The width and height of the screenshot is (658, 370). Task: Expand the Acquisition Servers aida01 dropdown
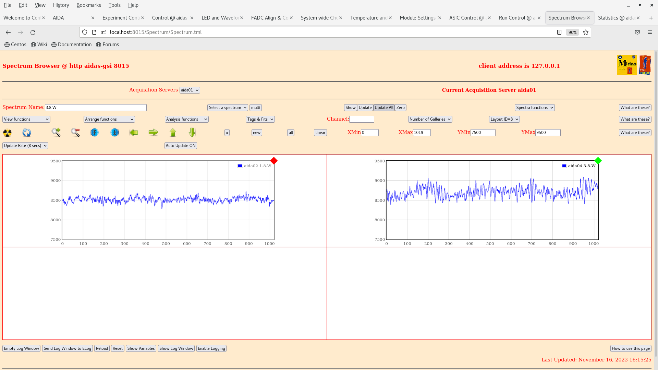[190, 90]
